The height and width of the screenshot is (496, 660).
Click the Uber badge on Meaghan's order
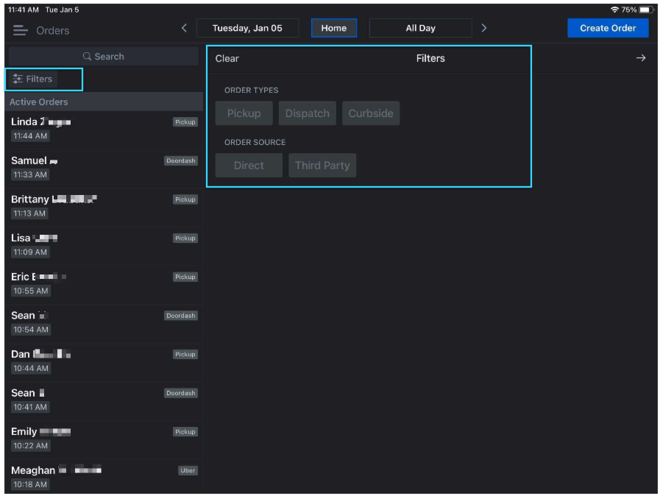pos(188,470)
